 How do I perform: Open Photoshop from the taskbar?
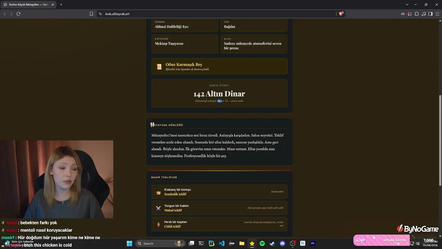302,243
